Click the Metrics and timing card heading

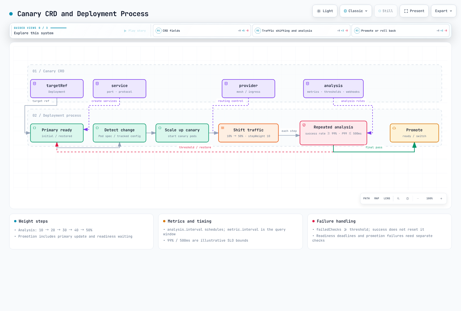click(x=190, y=221)
